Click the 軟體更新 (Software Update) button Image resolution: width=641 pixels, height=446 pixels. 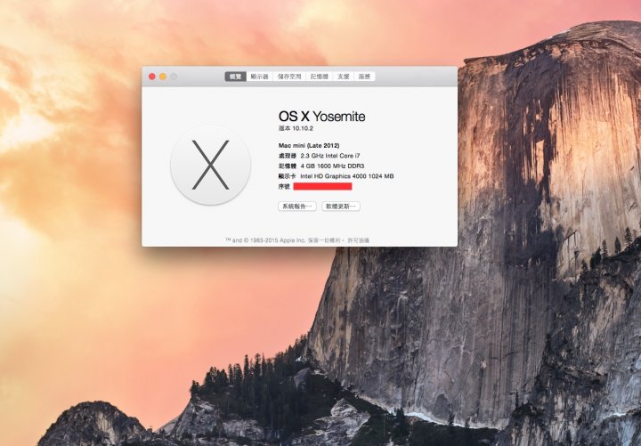(341, 207)
